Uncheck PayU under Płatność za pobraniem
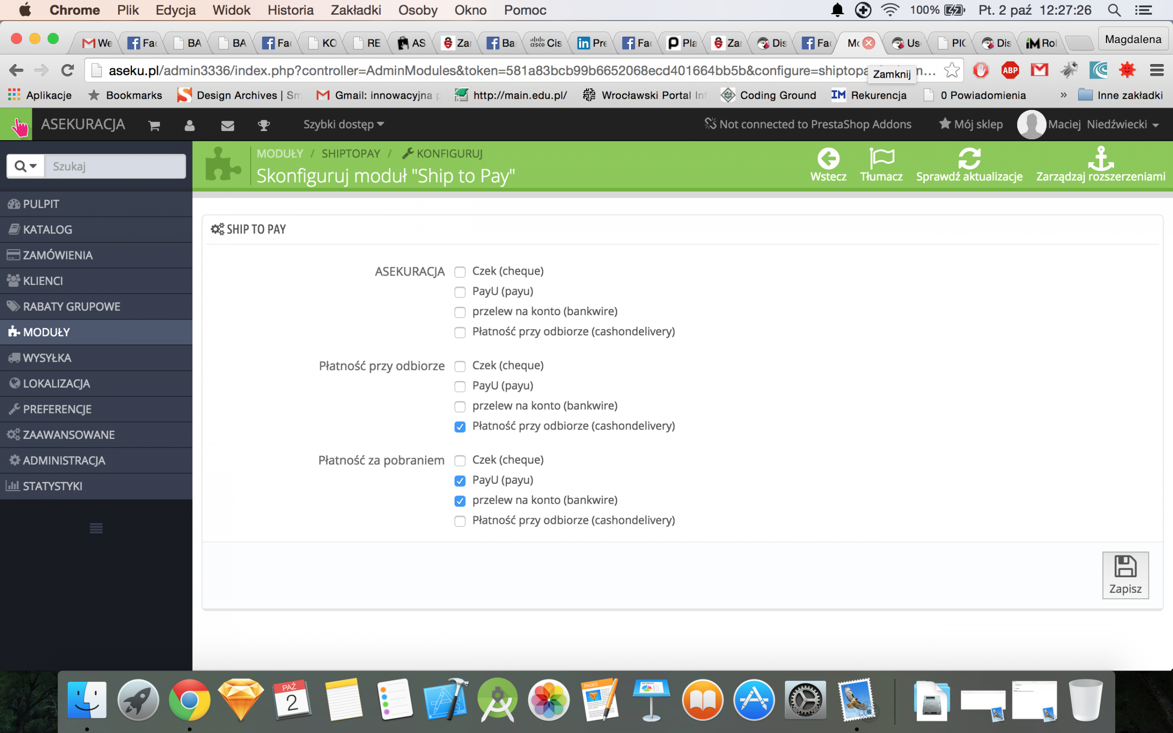Image resolution: width=1173 pixels, height=733 pixels. click(x=460, y=481)
